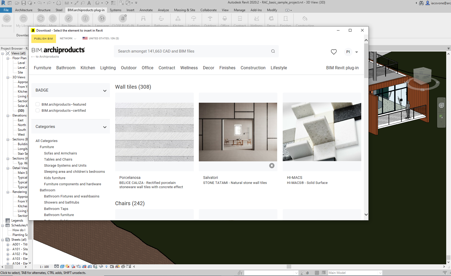Click the Text annotation A icon
Viewport: 451px width, 276px height.
(89, 2)
